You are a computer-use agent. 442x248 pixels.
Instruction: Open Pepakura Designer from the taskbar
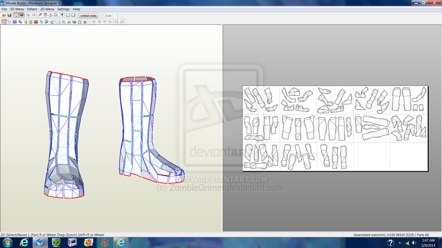40,242
